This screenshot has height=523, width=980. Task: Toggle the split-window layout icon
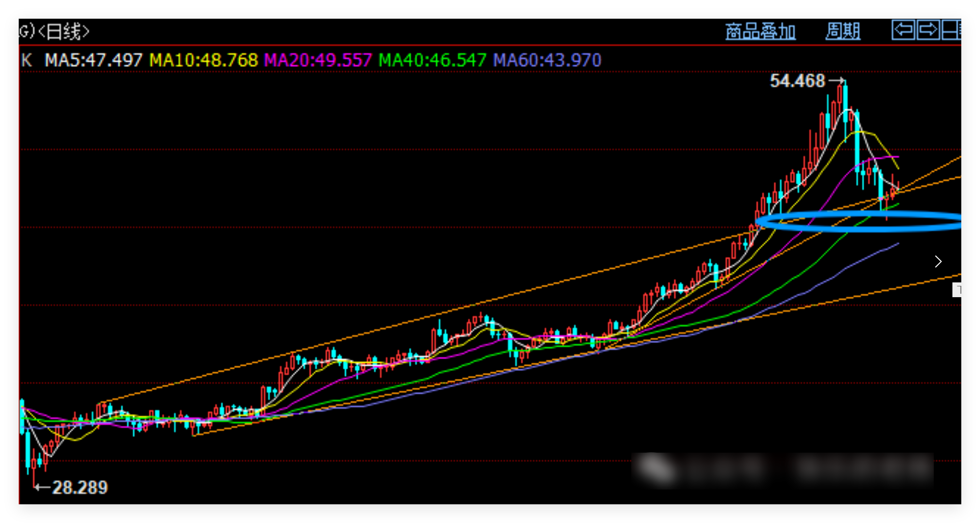(951, 30)
